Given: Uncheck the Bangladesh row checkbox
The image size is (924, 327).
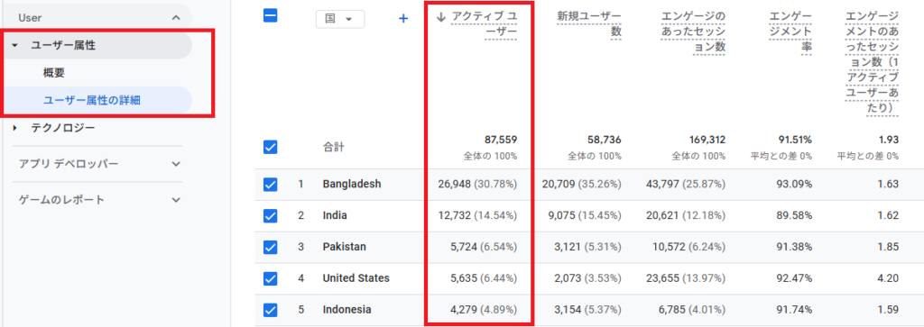Looking at the screenshot, I should 271,185.
